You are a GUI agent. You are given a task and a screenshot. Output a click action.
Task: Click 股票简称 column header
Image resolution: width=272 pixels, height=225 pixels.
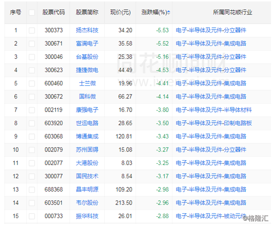click(x=87, y=12)
